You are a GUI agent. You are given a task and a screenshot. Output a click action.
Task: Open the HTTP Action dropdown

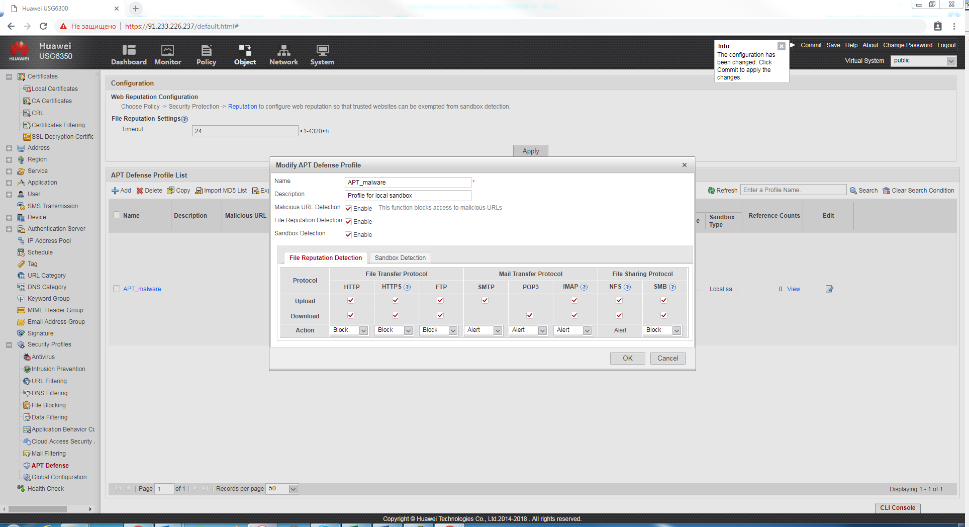(x=350, y=330)
